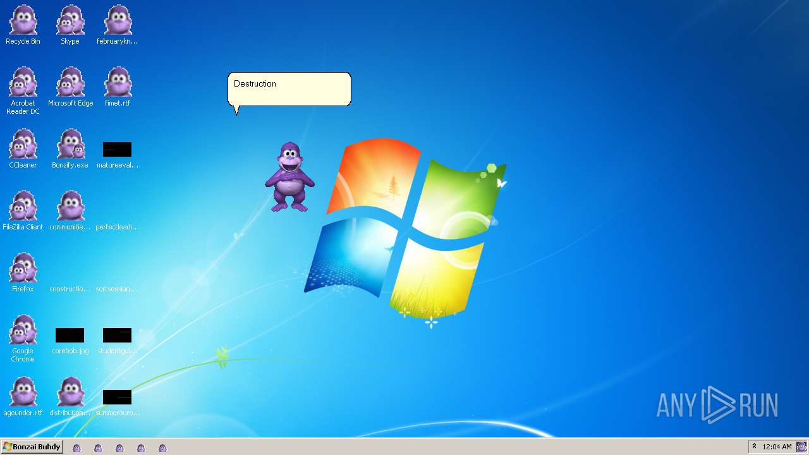
Task: Select the sortsession... file label
Action: [118, 289]
